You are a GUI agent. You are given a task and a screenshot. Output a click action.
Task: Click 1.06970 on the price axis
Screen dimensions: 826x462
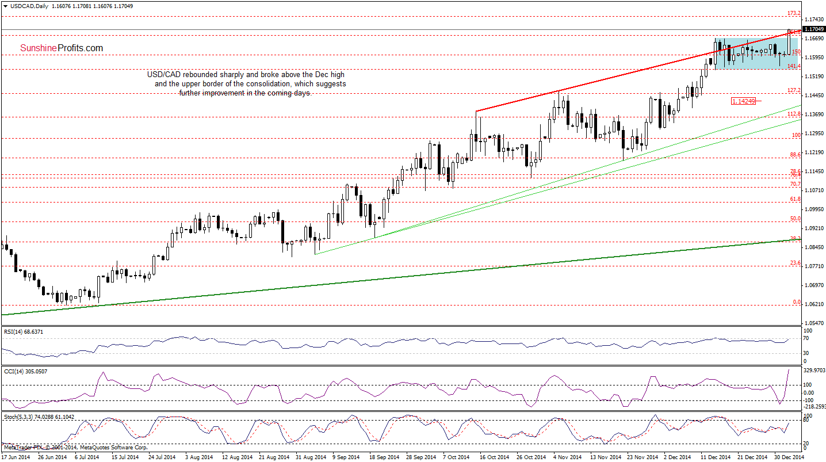(x=814, y=285)
